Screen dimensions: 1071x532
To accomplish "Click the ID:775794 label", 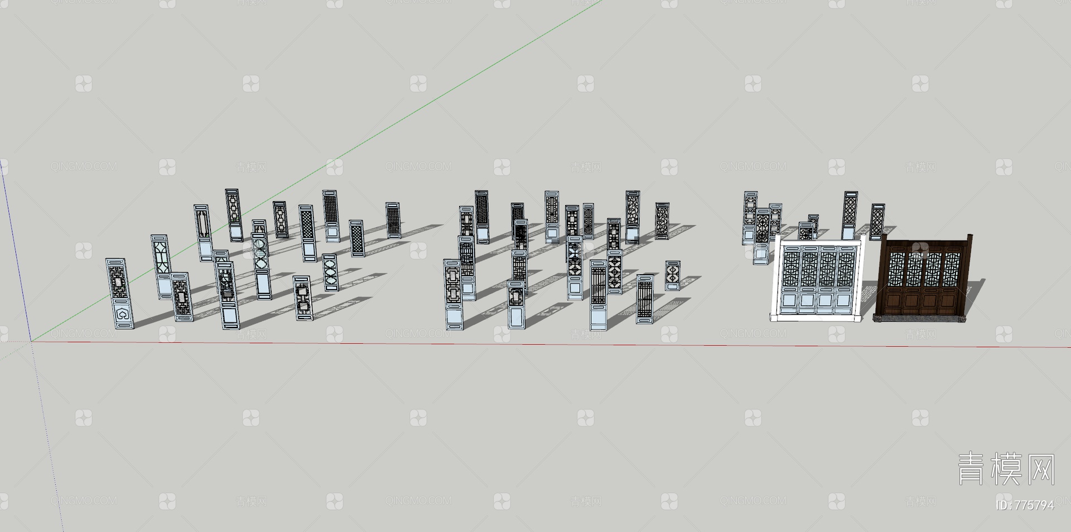I will pos(1024,505).
